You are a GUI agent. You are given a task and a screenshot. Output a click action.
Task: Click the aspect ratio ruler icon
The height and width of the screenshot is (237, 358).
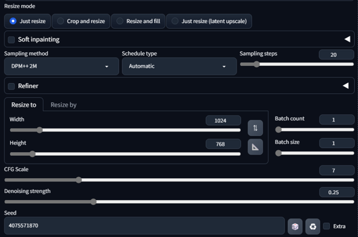pyautogui.click(x=255, y=147)
